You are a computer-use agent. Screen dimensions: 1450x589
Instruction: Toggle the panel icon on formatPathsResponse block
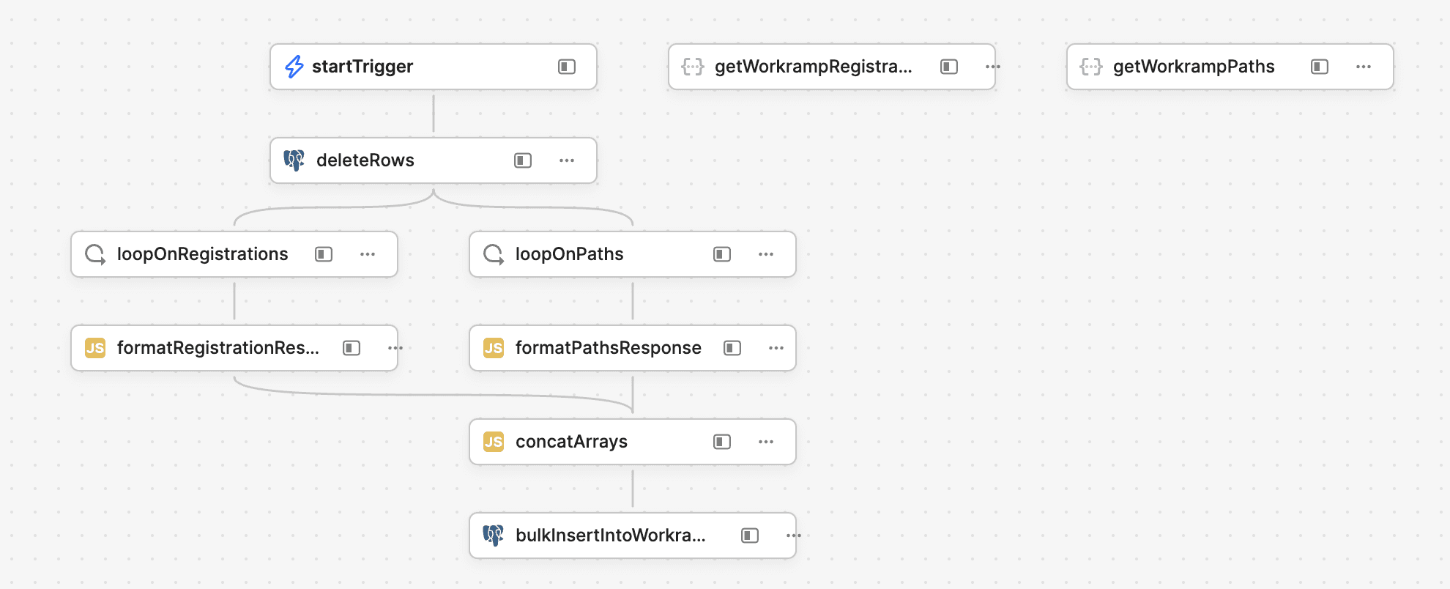click(x=732, y=348)
